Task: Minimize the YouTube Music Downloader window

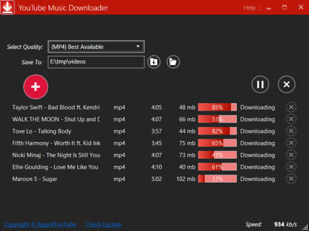Action: [x=268, y=8]
